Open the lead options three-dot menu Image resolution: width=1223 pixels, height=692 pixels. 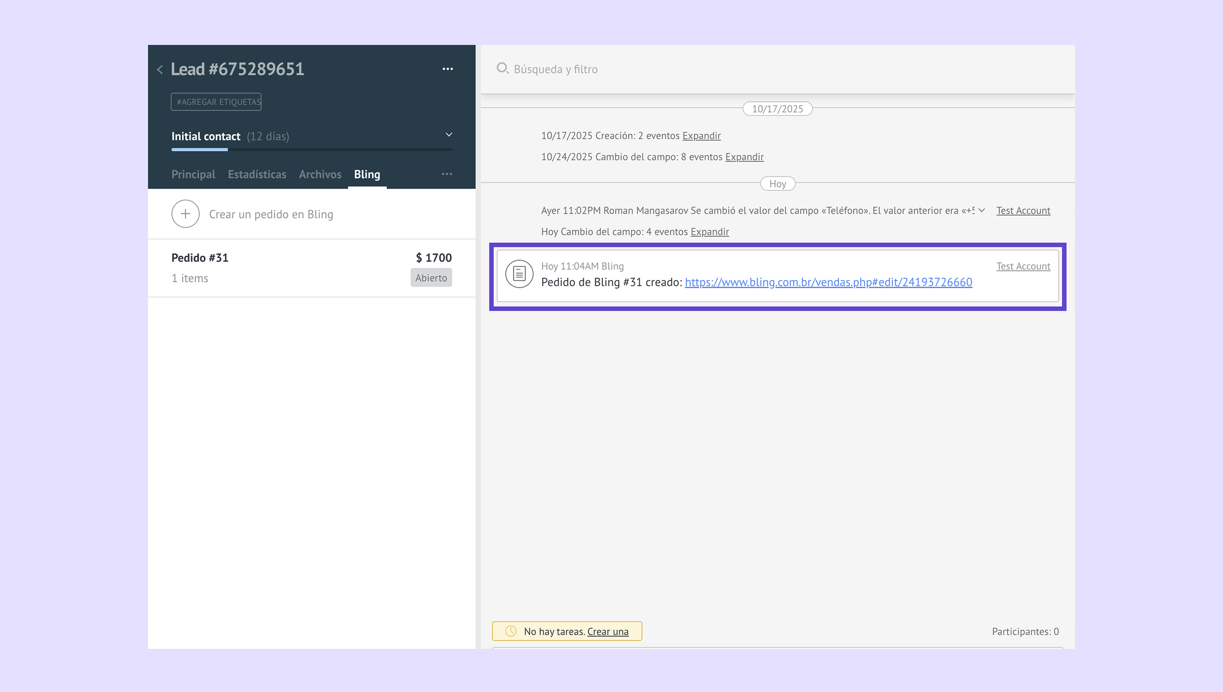coord(447,69)
